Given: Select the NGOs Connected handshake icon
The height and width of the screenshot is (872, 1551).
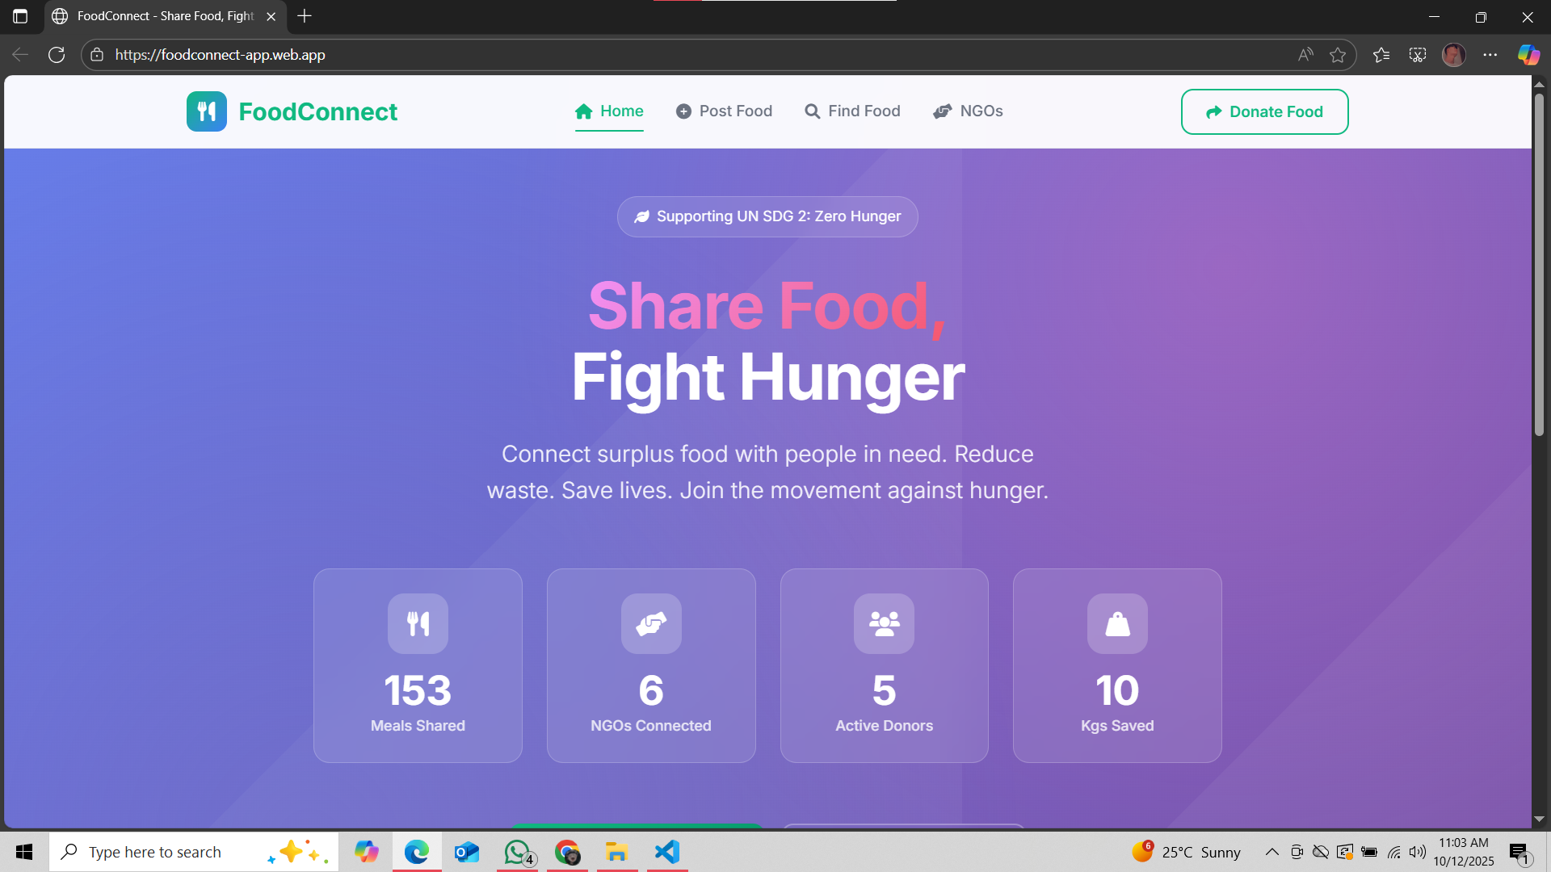Looking at the screenshot, I should (651, 623).
